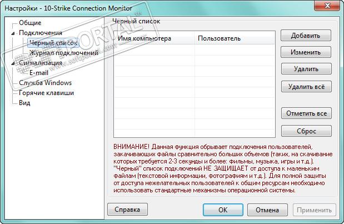Click the Изменить button

click(306, 52)
